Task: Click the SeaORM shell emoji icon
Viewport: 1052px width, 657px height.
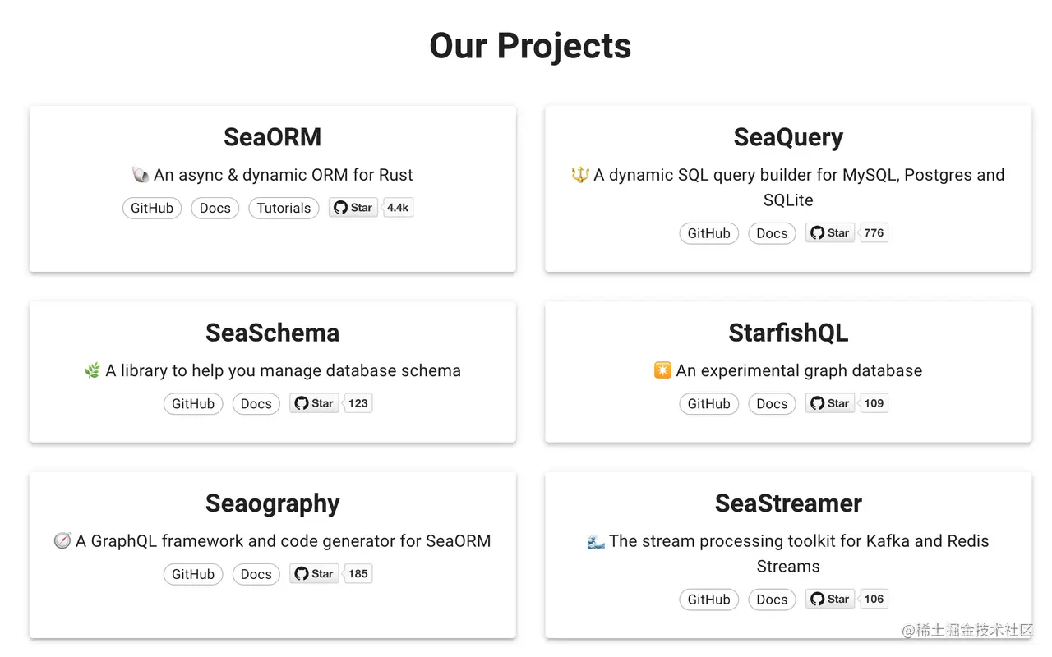Action: pos(140,175)
